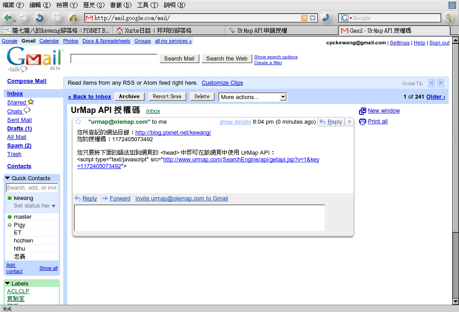Switch to the UrMap API 申請授權 tab

pyautogui.click(x=281, y=30)
